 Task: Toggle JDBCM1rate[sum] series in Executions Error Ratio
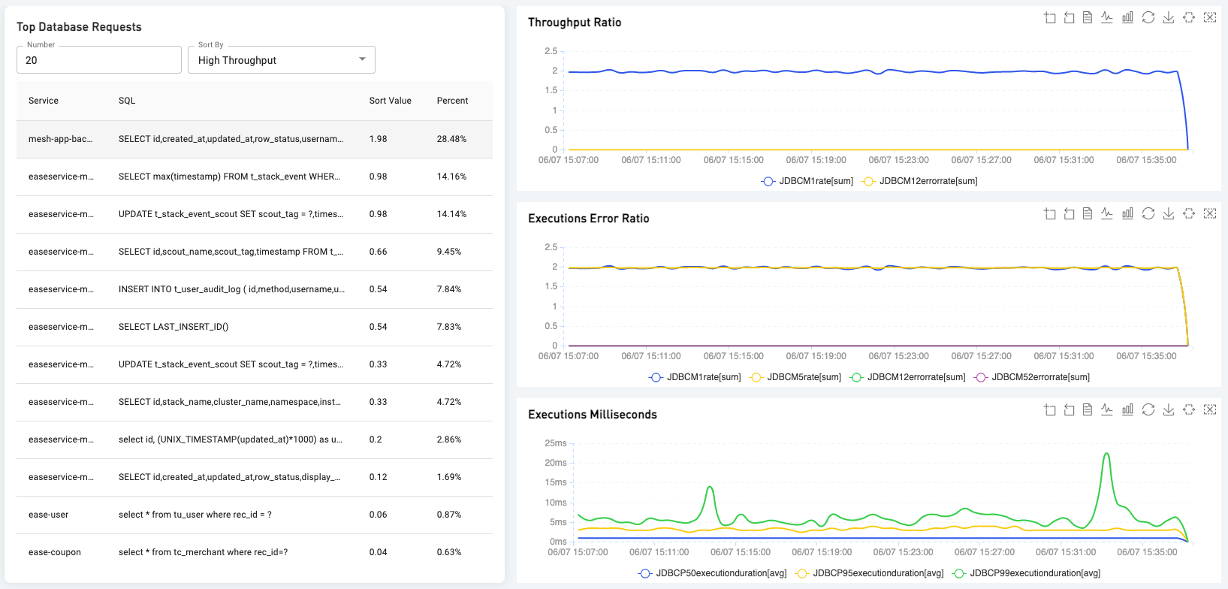pos(695,377)
